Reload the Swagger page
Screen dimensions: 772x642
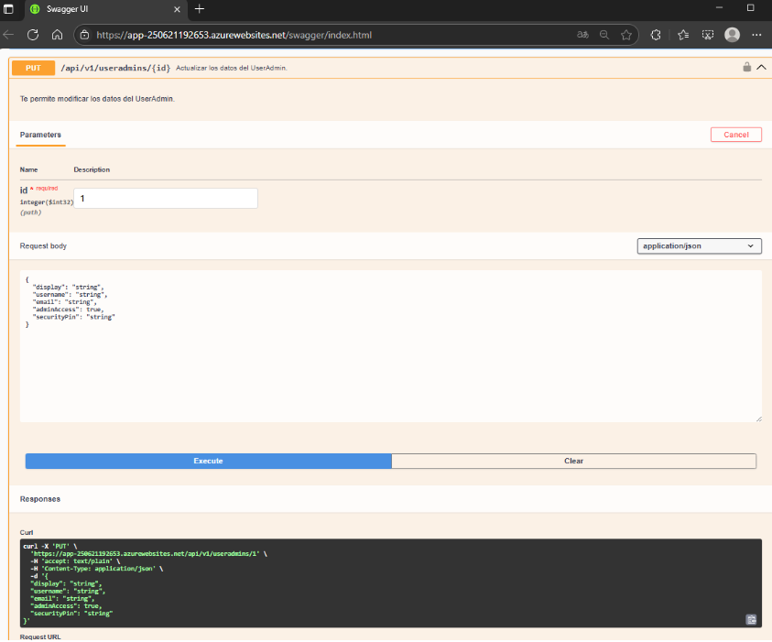33,35
